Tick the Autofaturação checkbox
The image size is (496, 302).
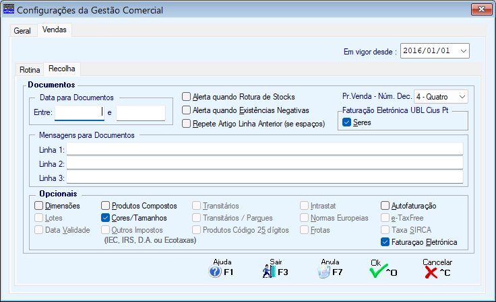(385, 206)
